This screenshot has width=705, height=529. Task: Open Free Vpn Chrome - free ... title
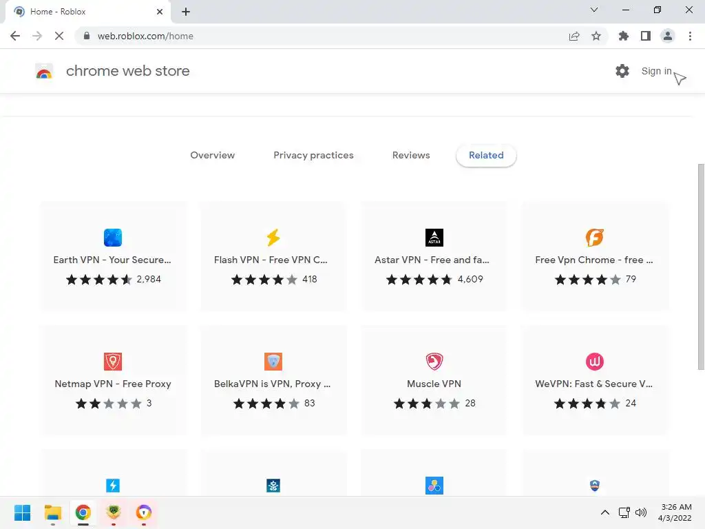pyautogui.click(x=594, y=260)
